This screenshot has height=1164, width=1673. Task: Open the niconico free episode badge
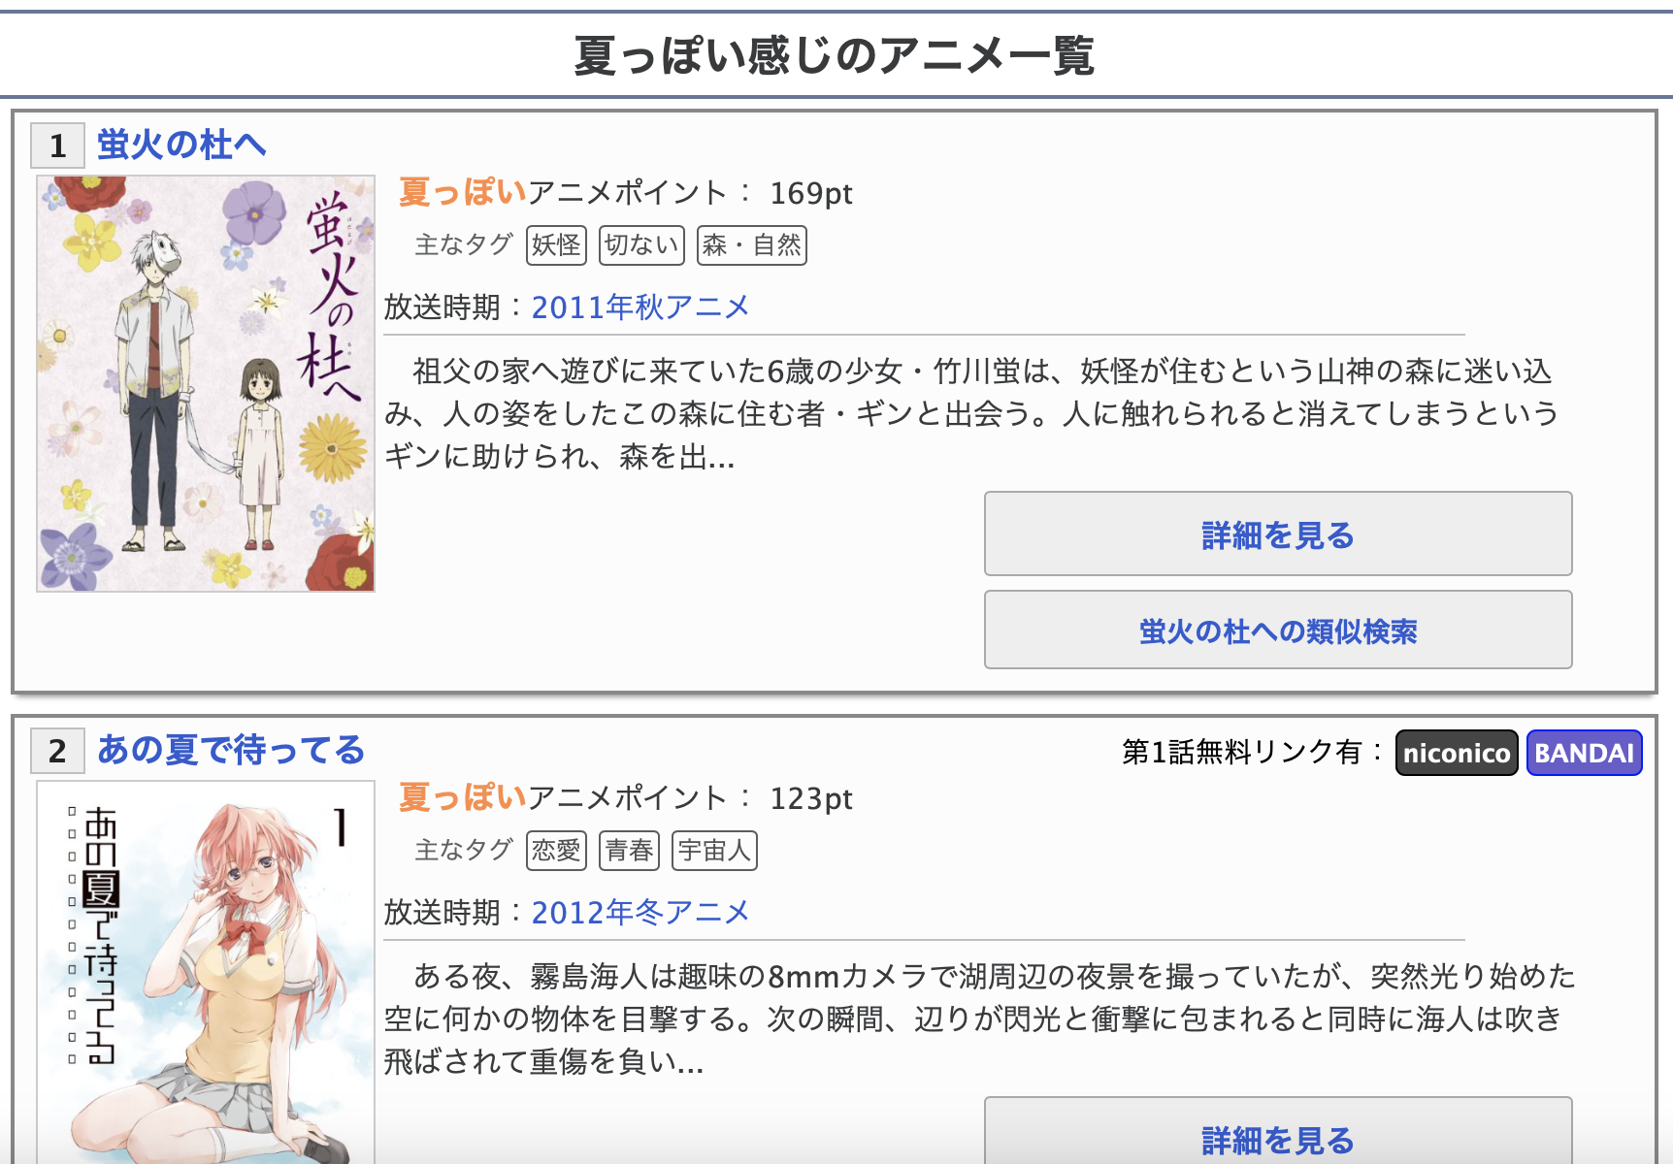[x=1457, y=753]
